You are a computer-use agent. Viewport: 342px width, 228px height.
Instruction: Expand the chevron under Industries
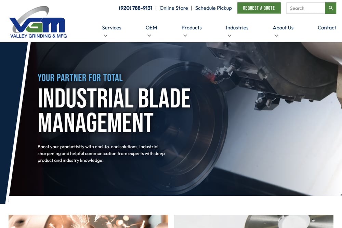pyautogui.click(x=229, y=36)
